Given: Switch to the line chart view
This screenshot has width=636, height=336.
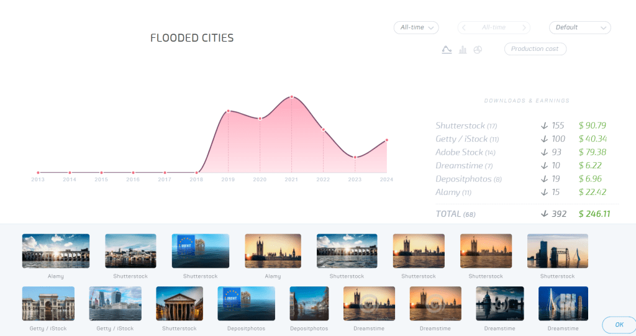Looking at the screenshot, I should point(447,50).
